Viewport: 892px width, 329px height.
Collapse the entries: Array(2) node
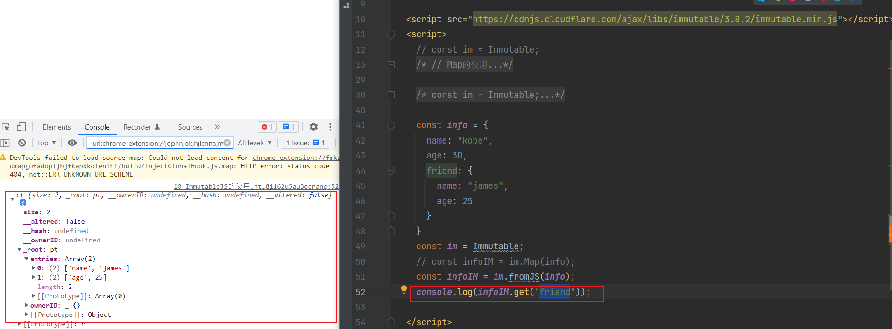[26, 259]
